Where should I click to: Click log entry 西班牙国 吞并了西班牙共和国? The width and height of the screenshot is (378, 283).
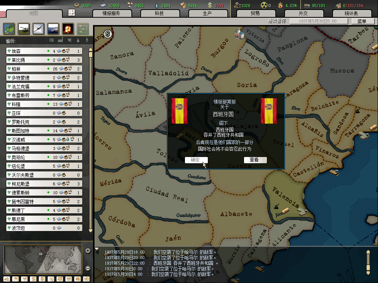(186, 263)
